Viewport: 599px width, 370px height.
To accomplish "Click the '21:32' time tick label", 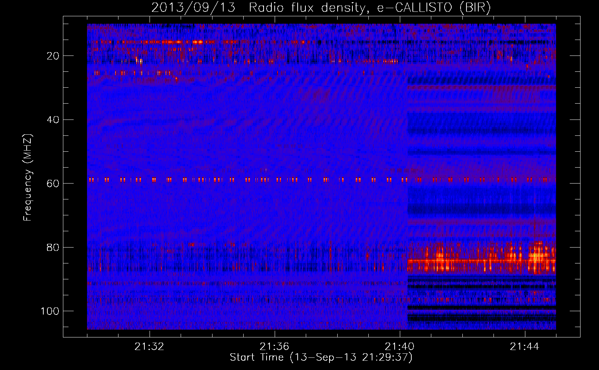I will [150, 347].
